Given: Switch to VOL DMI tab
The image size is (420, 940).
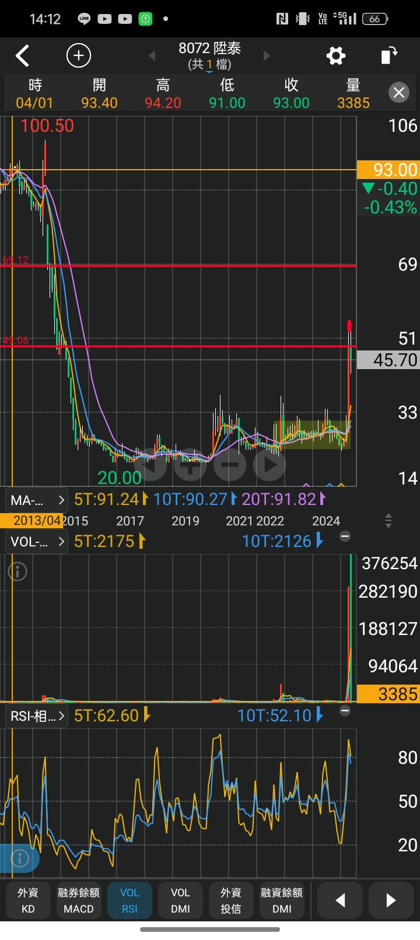Looking at the screenshot, I should (x=180, y=900).
